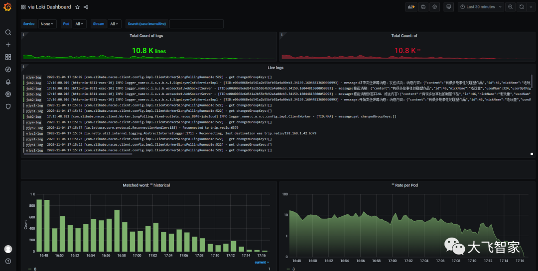Open the 'current' legend sort dropdown

pos(262,263)
